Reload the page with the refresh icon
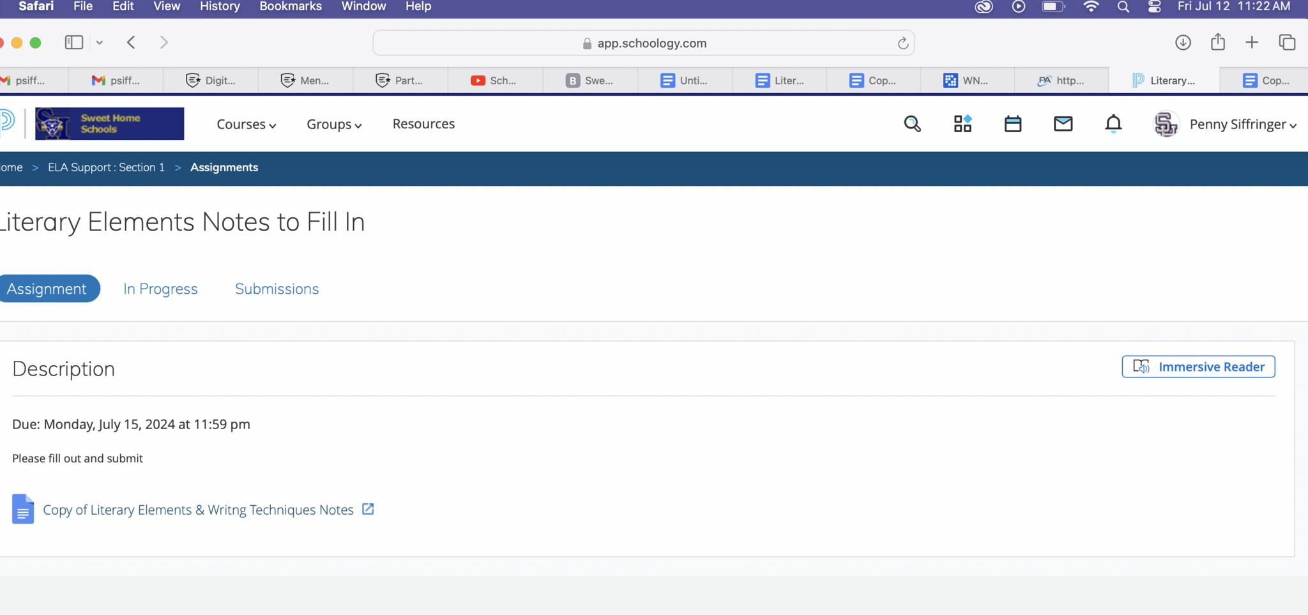The height and width of the screenshot is (615, 1308). coord(902,43)
